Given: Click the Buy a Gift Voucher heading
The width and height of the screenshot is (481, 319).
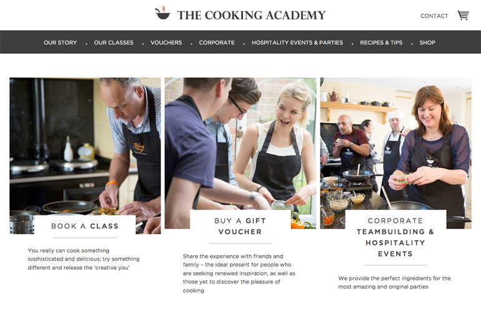Looking at the screenshot, I should pyautogui.click(x=241, y=226).
